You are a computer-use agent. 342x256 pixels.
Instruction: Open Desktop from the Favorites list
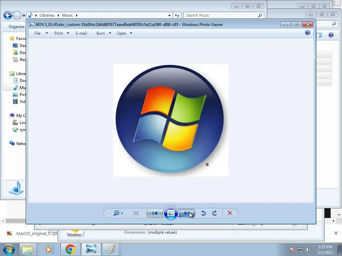pos(19,45)
